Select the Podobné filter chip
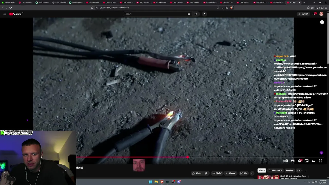 click(290, 170)
